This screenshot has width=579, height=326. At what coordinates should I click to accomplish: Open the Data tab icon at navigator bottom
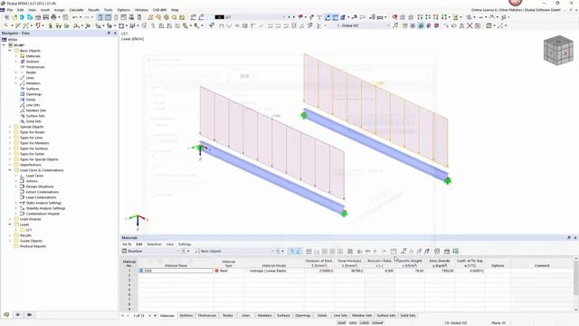6,314
